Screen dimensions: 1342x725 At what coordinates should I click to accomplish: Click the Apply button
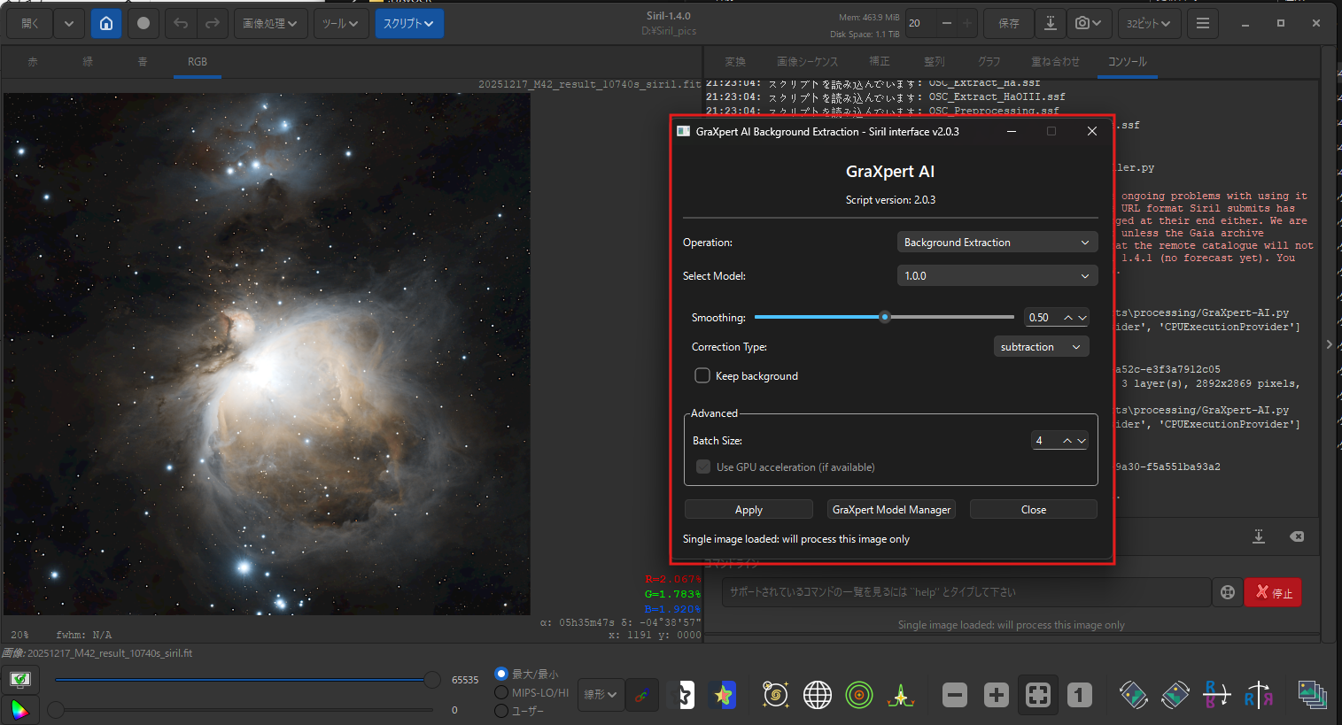pos(749,510)
